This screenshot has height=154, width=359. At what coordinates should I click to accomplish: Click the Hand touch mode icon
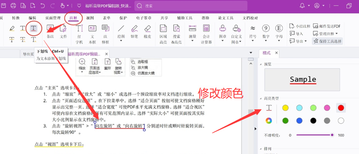click(x=63, y=6)
